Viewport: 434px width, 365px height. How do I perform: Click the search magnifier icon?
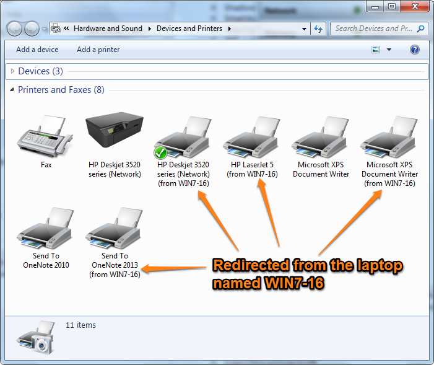pos(421,29)
